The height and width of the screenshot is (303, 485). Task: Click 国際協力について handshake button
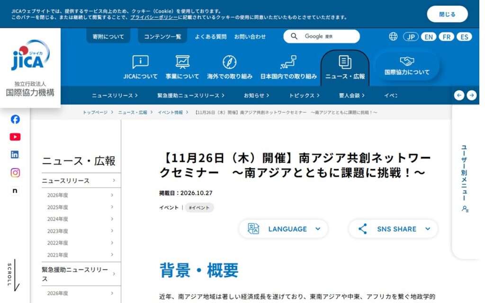[407, 66]
